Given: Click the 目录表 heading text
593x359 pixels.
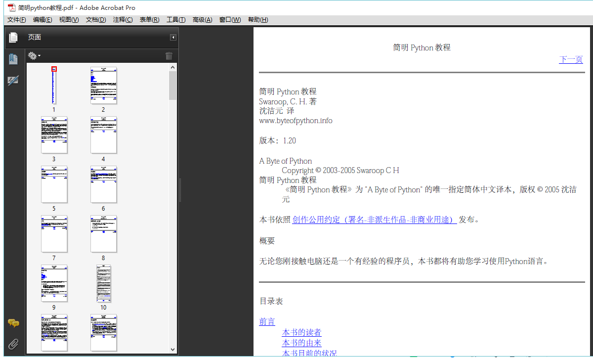Looking at the screenshot, I should coord(271,301).
